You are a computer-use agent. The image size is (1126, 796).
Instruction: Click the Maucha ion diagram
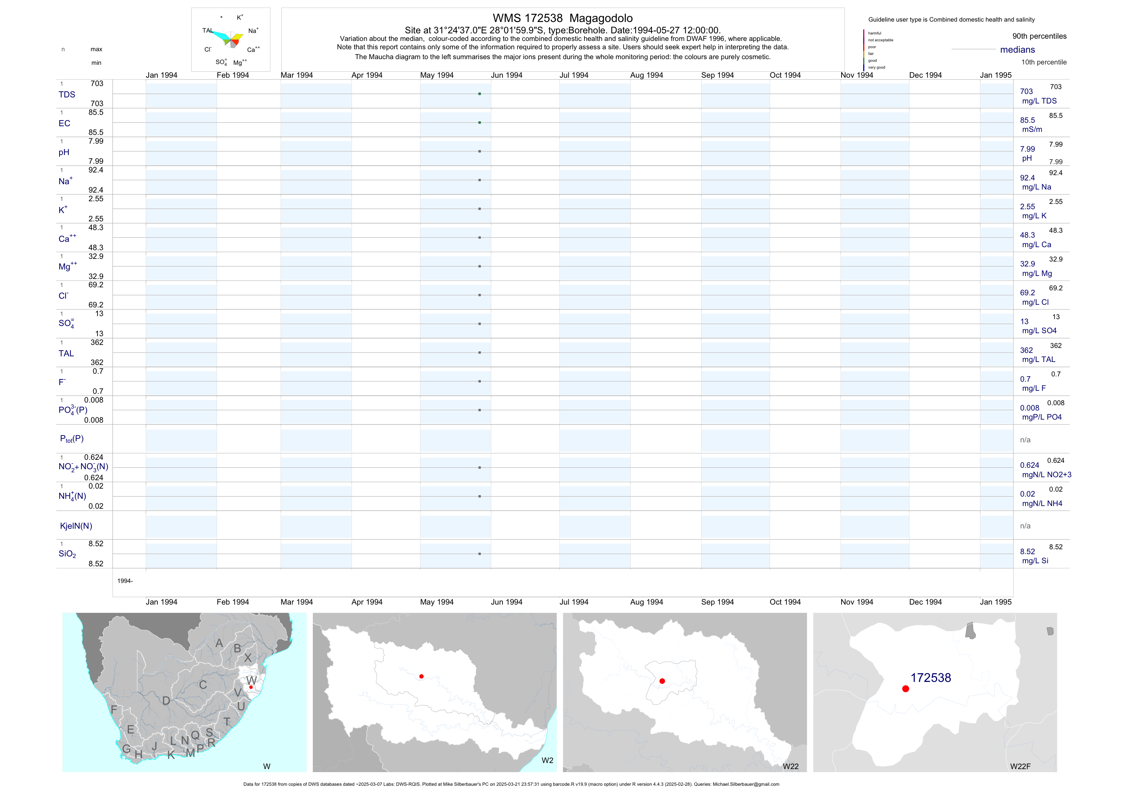pos(231,39)
